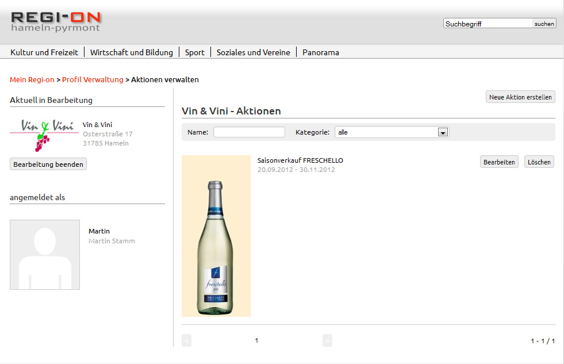564x364 pixels.
Task: Click the user avatar placeholder image
Action: 45,254
